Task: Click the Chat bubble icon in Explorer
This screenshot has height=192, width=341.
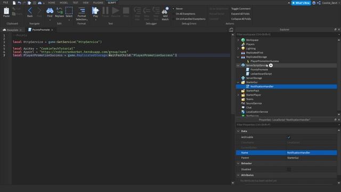Action: tap(243, 108)
